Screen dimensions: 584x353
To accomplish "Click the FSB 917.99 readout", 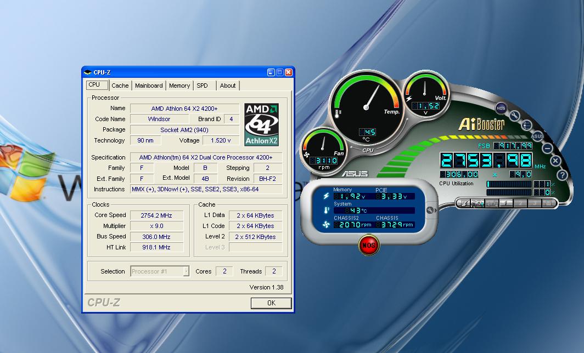I will click(x=513, y=146).
